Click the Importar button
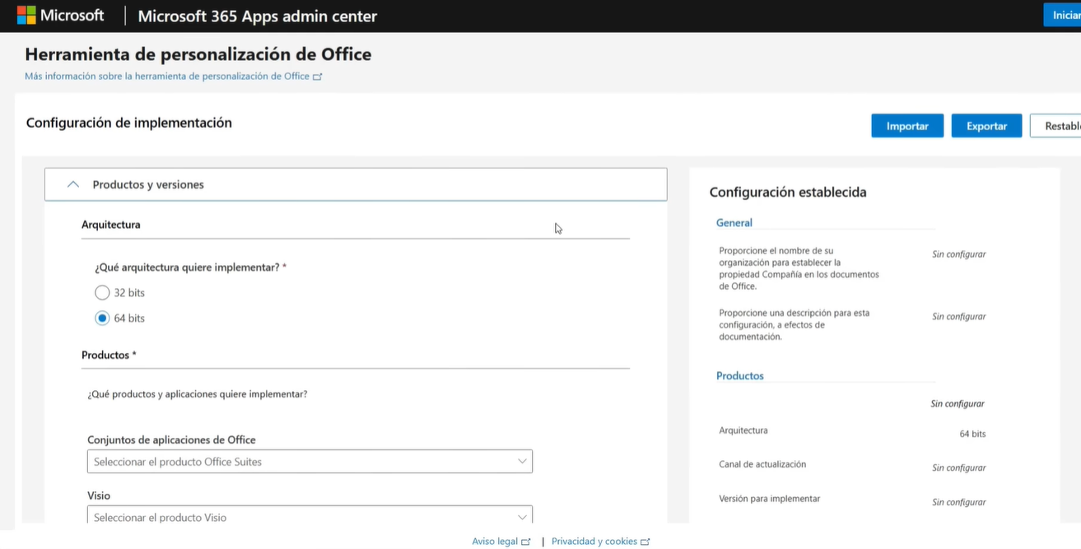Viewport: 1081px width, 549px height. tap(906, 125)
